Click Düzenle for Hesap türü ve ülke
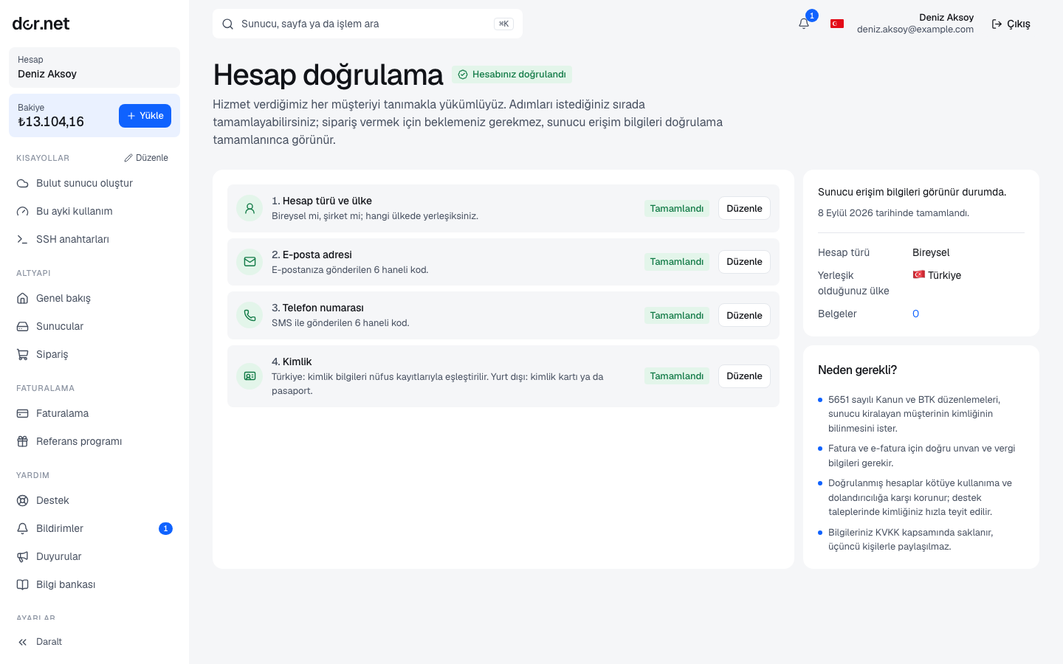 click(x=744, y=208)
